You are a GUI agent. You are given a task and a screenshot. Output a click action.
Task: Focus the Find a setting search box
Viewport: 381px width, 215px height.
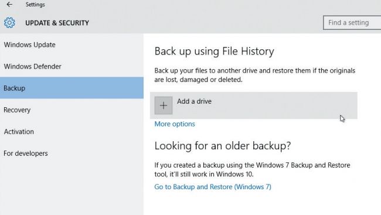352,23
